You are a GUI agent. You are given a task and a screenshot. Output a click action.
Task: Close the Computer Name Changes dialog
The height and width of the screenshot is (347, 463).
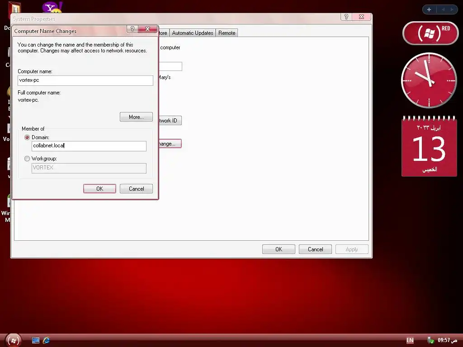tap(148, 29)
